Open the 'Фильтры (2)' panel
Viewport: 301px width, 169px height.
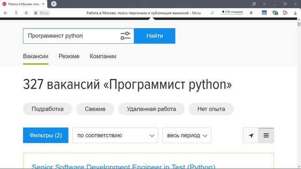pos(46,135)
